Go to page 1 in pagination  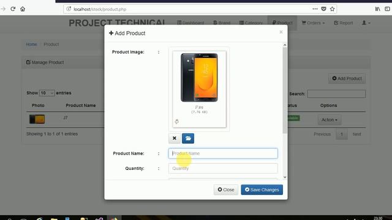(x=342, y=134)
